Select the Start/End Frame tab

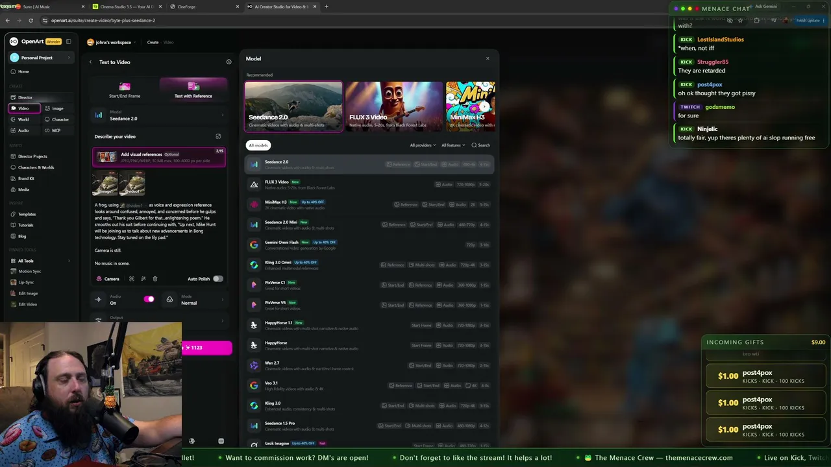[x=125, y=91]
